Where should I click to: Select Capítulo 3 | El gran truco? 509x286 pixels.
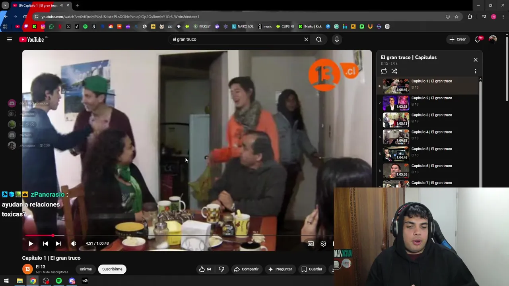tap(427, 120)
